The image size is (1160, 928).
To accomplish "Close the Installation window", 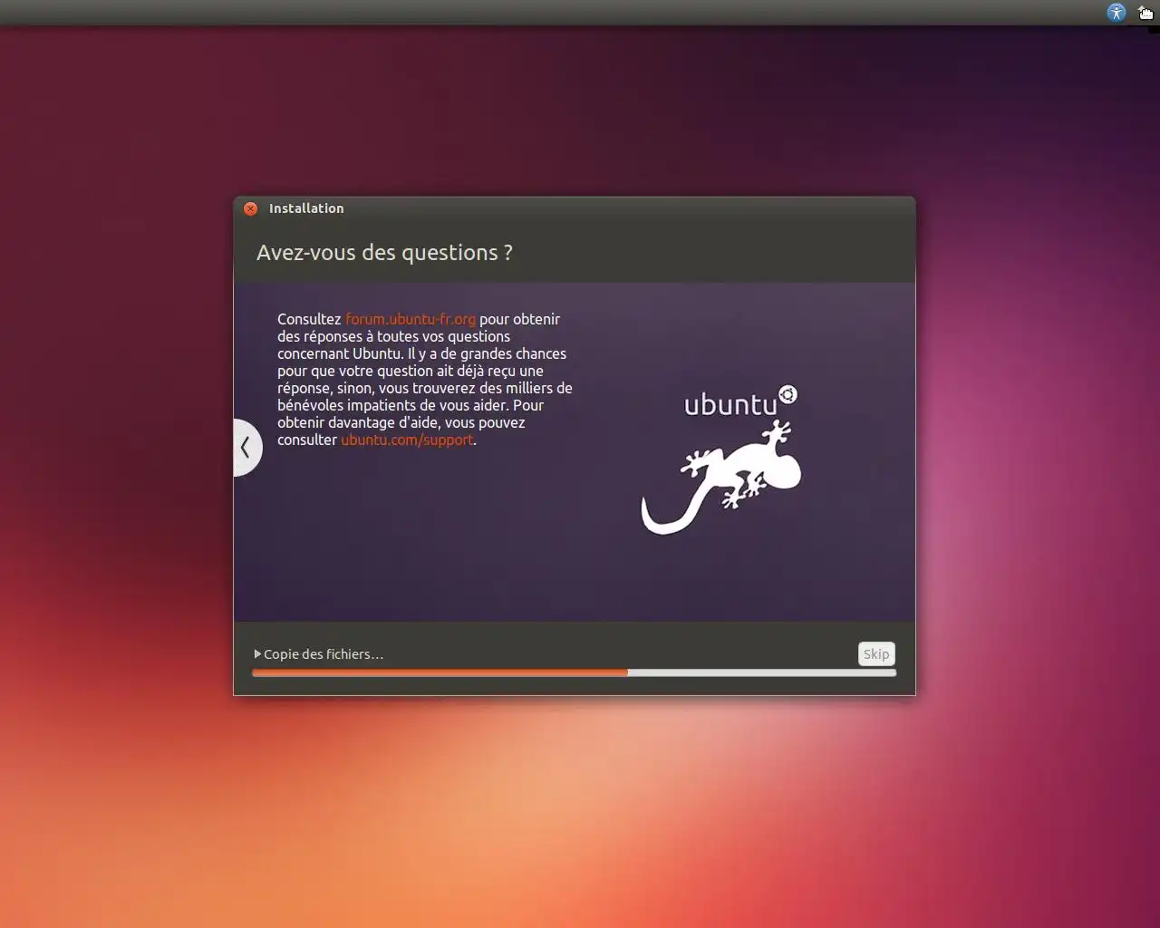I will pyautogui.click(x=251, y=208).
